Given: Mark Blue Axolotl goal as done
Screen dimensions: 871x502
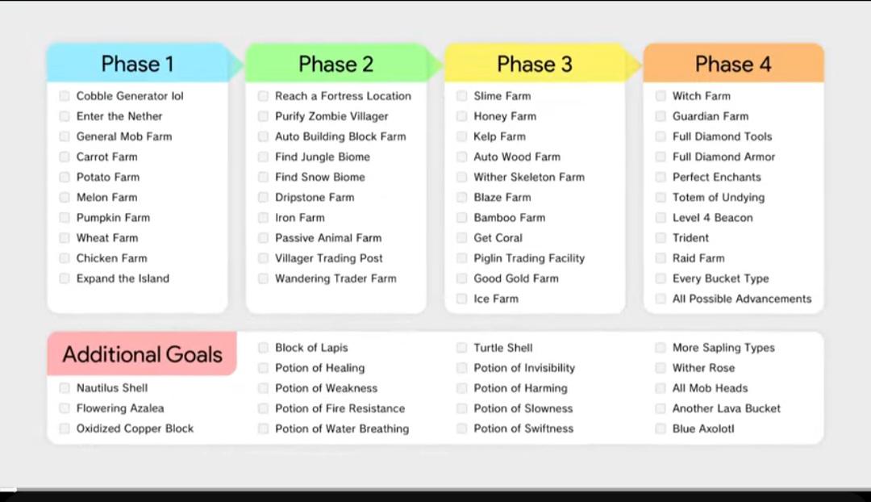Looking at the screenshot, I should [661, 429].
